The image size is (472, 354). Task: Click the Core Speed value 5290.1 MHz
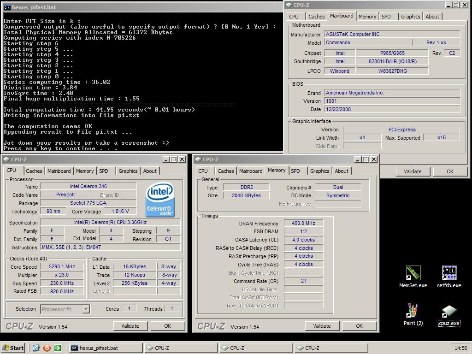62,267
